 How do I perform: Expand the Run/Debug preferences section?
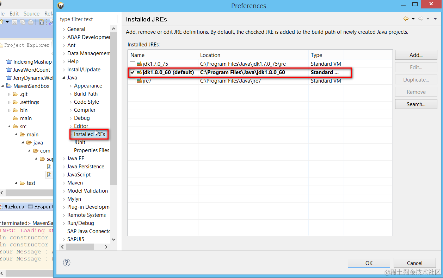(63, 223)
